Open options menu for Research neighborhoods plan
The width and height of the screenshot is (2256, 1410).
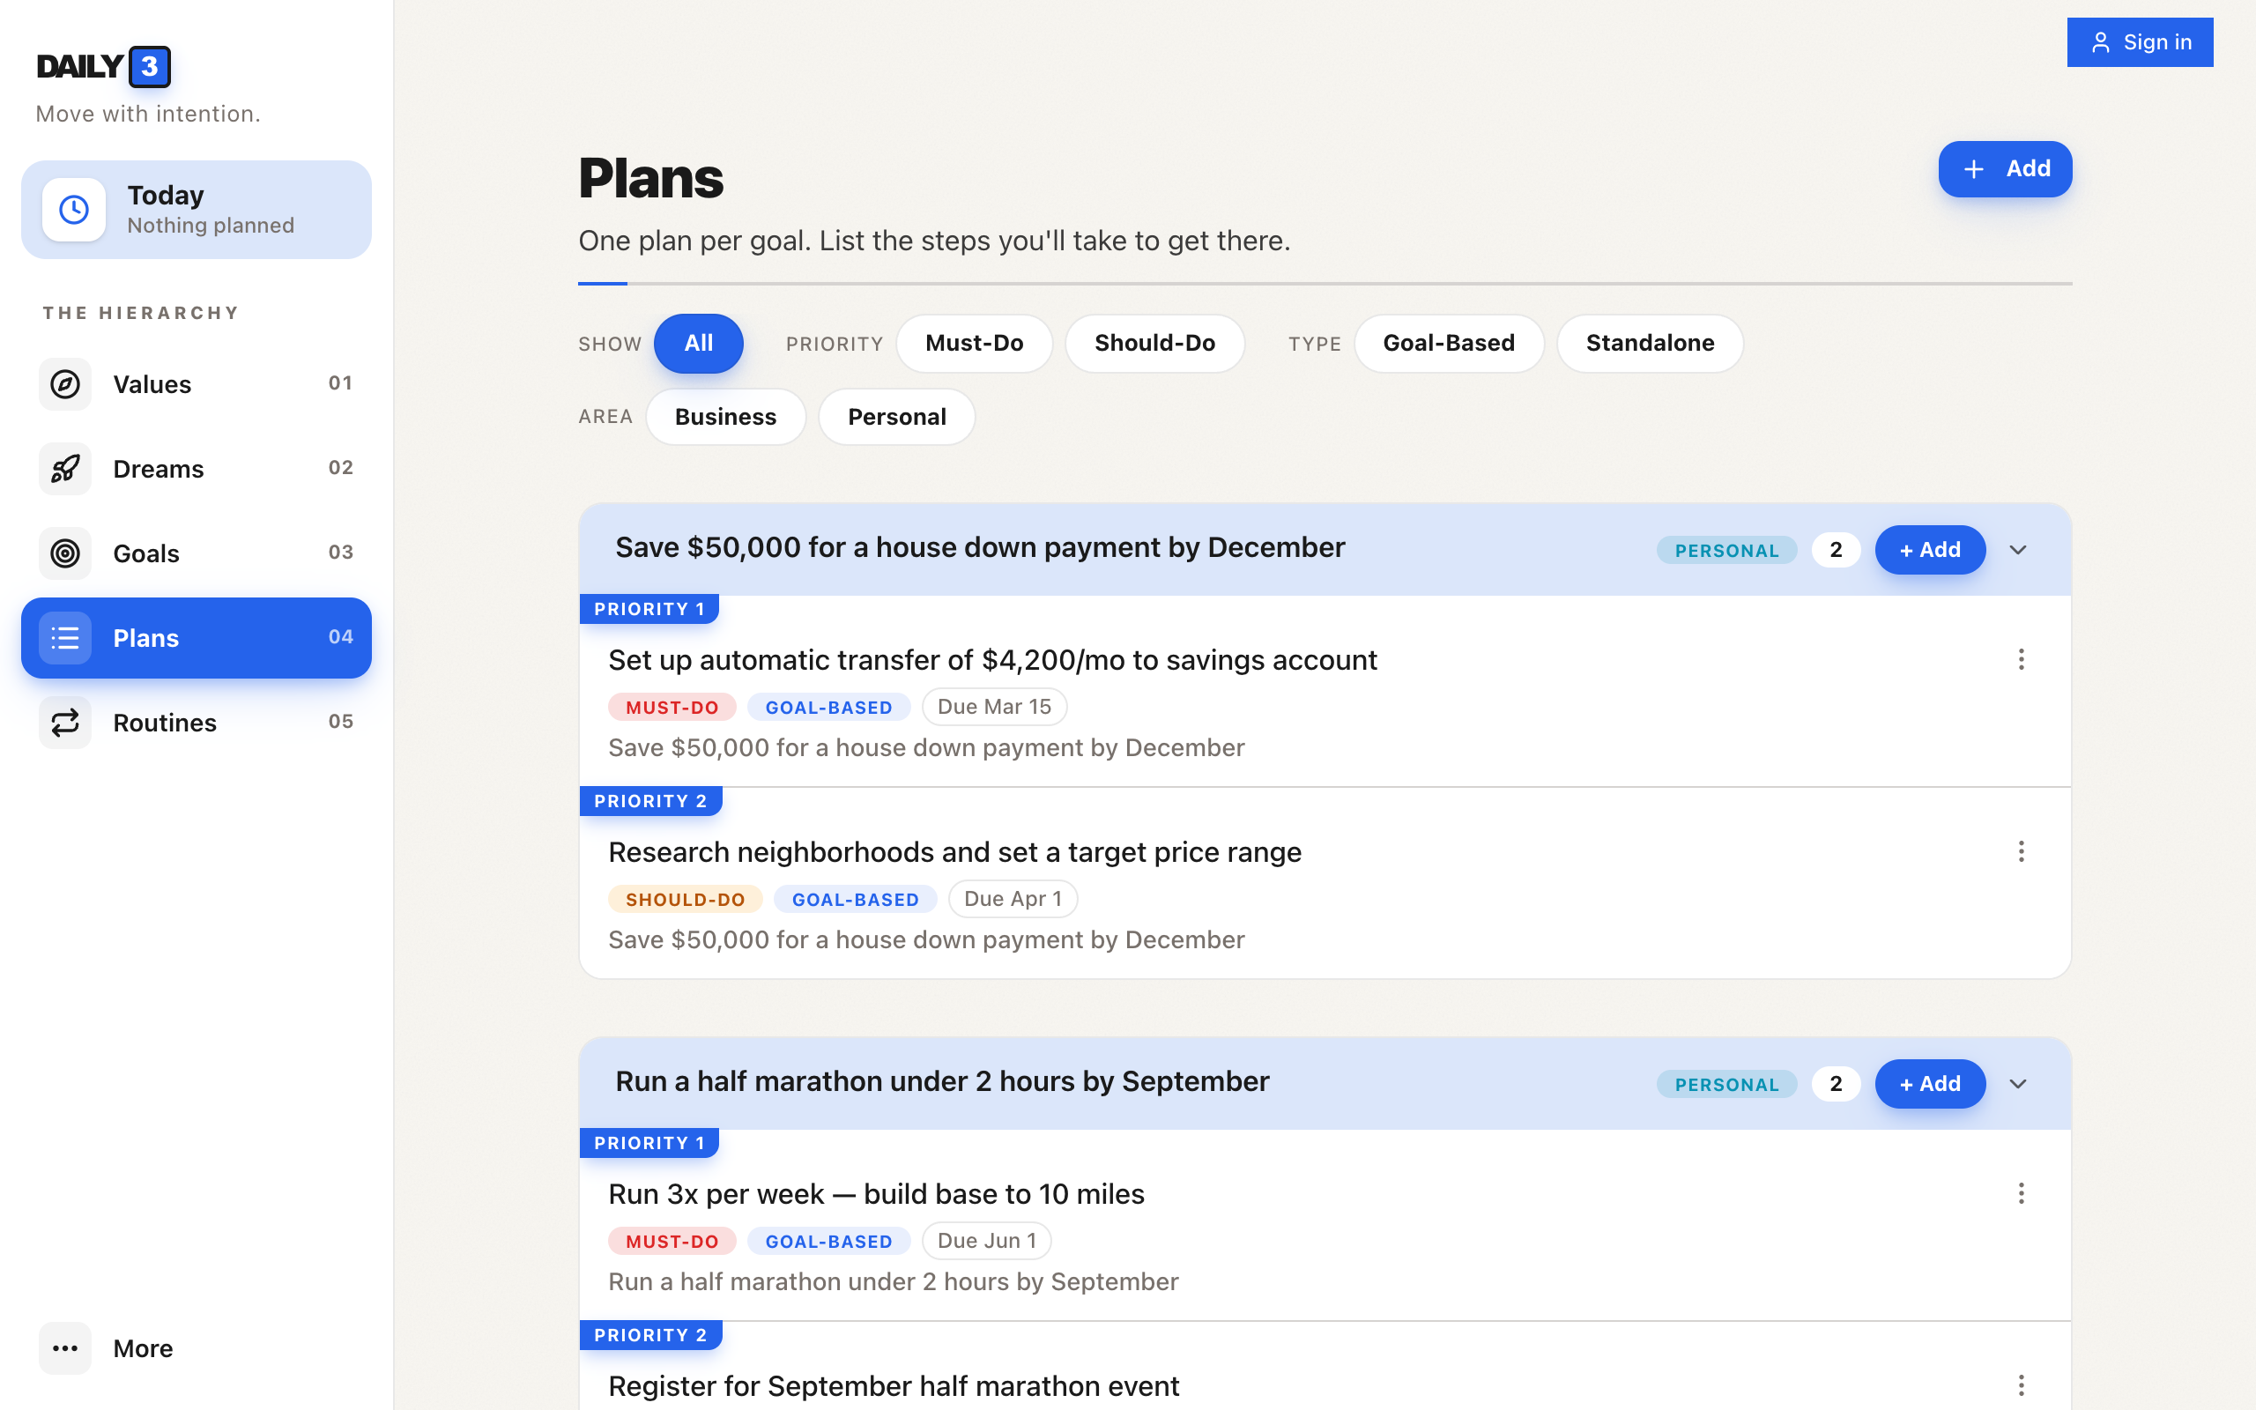click(2021, 851)
